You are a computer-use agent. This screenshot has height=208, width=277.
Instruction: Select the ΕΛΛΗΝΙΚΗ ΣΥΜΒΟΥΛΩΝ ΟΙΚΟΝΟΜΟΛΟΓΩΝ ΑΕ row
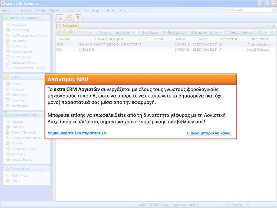click(166, 44)
